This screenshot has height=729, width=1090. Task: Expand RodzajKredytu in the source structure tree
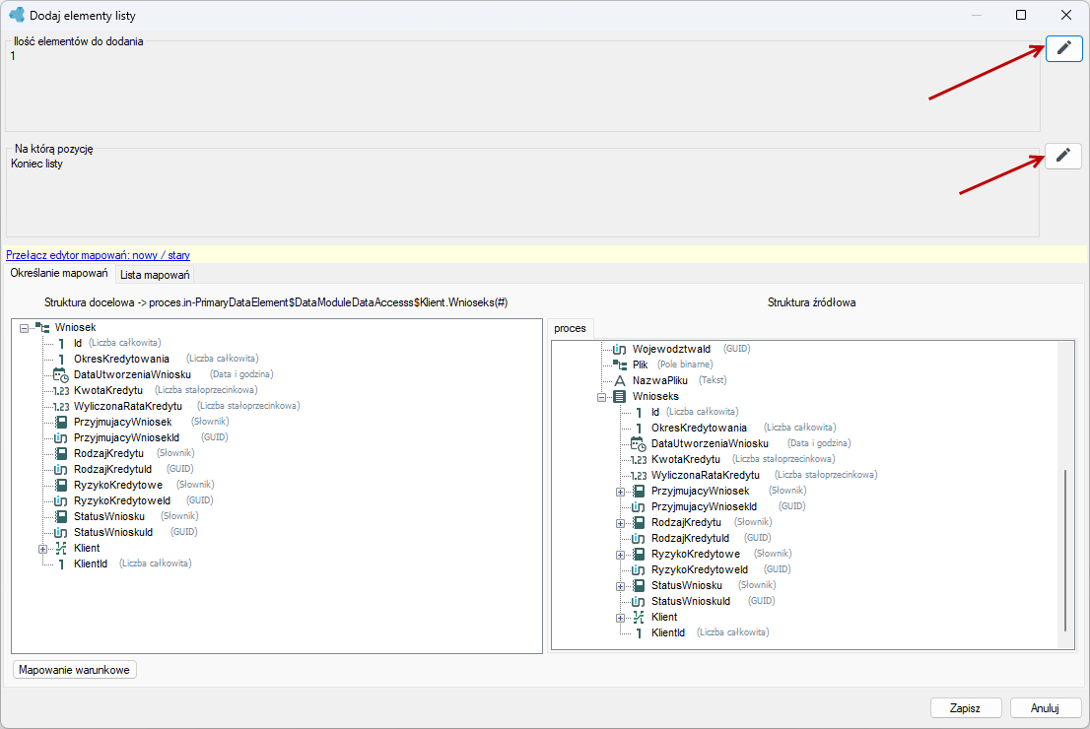(620, 523)
